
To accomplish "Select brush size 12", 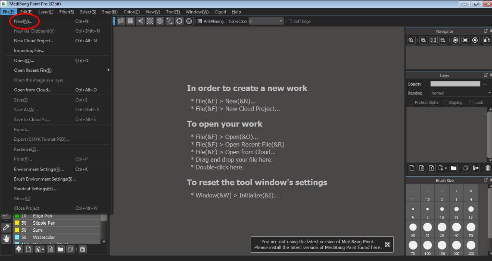I will coord(456,212).
